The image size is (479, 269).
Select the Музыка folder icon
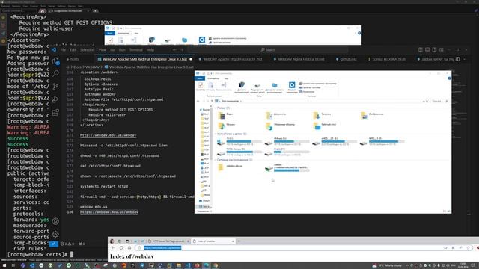[x=222, y=126]
